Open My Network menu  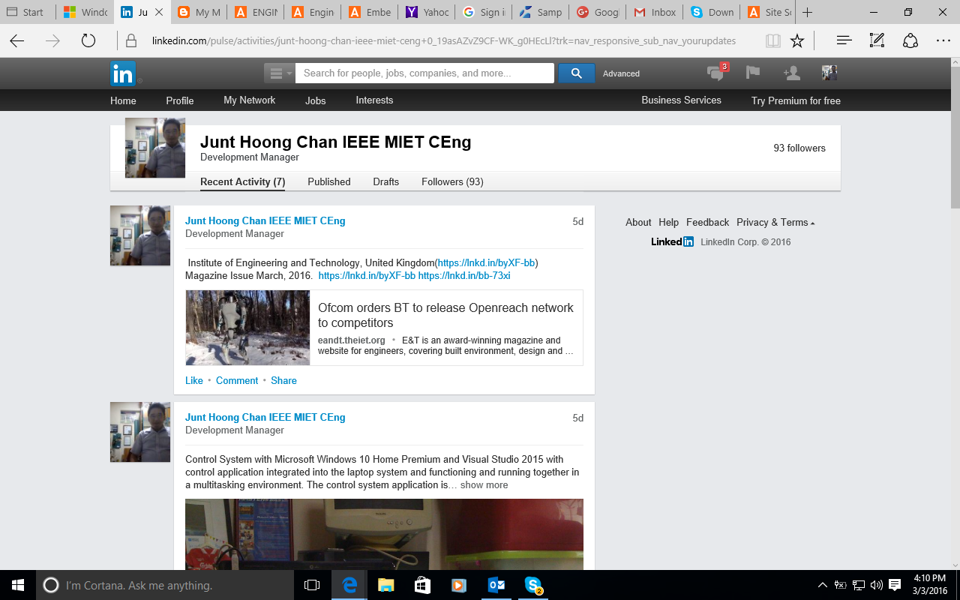(249, 100)
